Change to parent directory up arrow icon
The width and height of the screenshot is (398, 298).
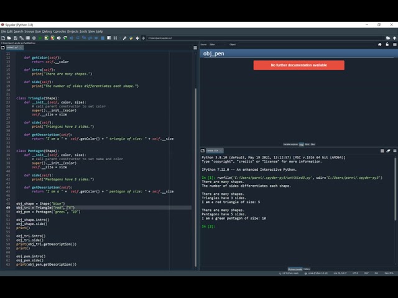click(x=394, y=38)
